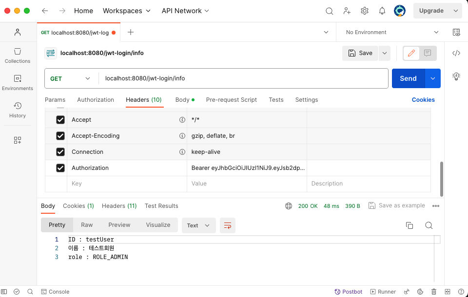Switch to the Pre-request Script tab

pos(231,100)
